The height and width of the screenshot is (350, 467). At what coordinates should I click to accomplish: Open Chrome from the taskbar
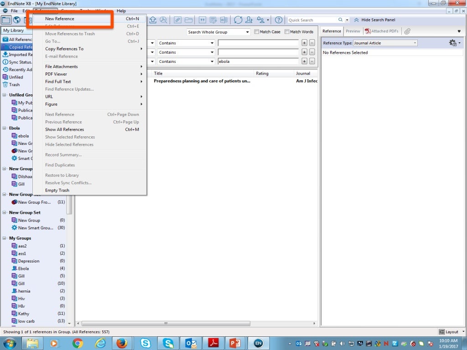[x=78, y=344]
